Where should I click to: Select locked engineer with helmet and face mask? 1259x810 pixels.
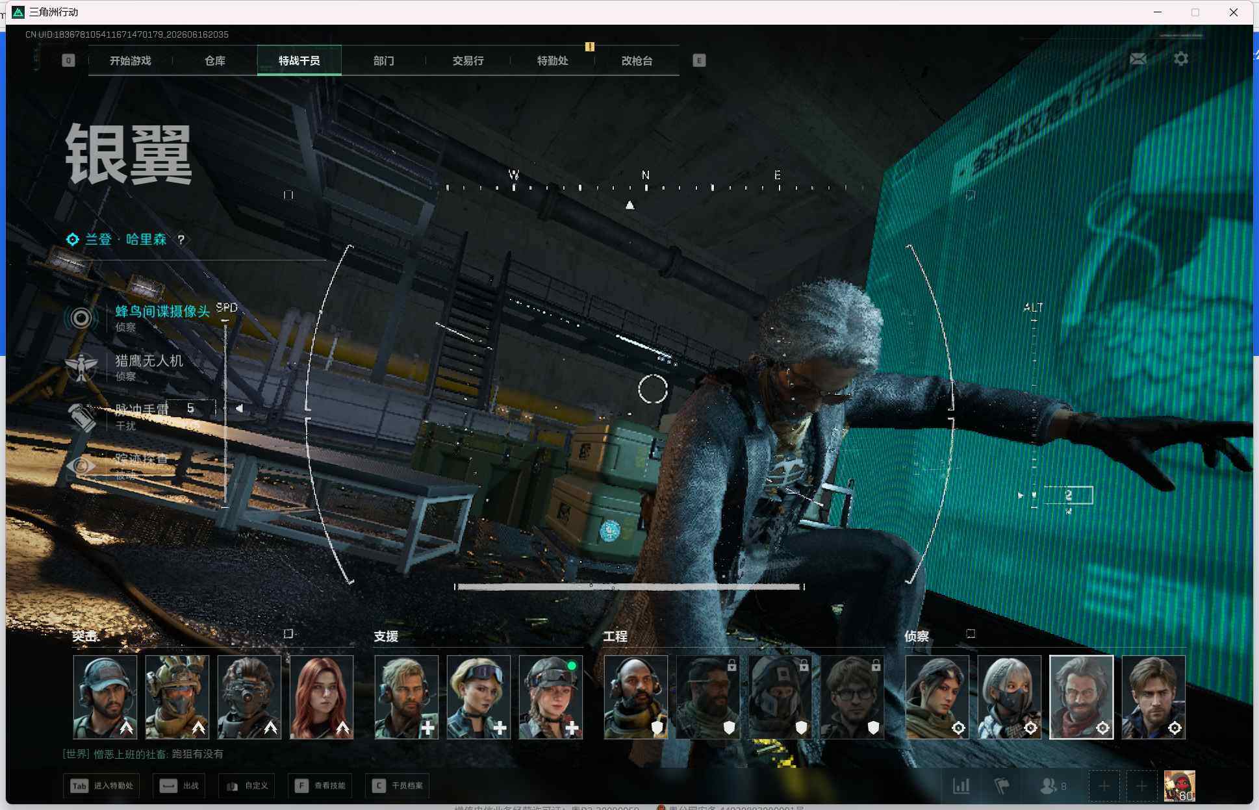click(780, 697)
